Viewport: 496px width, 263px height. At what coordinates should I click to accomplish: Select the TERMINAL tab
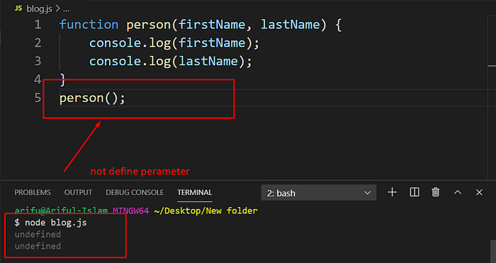point(195,192)
